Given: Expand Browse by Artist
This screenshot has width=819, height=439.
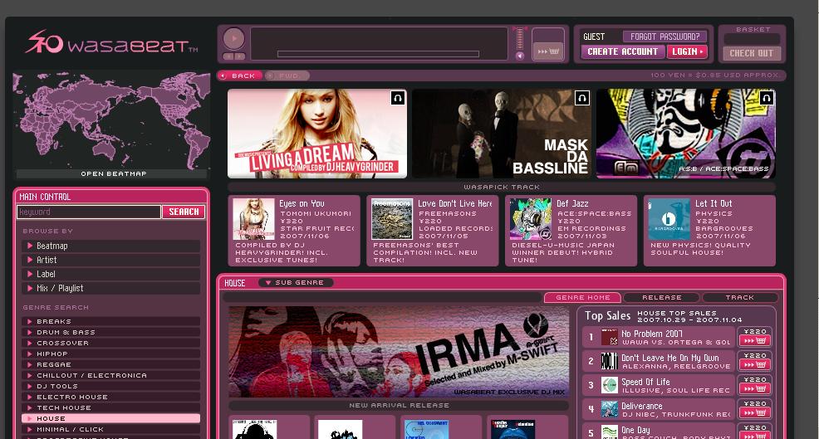Looking at the screenshot, I should (110, 260).
